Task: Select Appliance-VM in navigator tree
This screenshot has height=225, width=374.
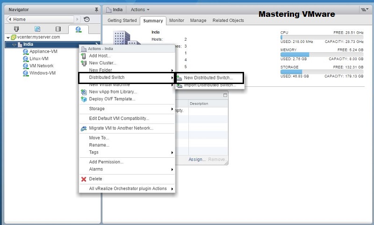Action: pyautogui.click(x=43, y=52)
